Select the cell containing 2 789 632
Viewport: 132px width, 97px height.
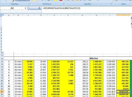[x=54, y=67]
